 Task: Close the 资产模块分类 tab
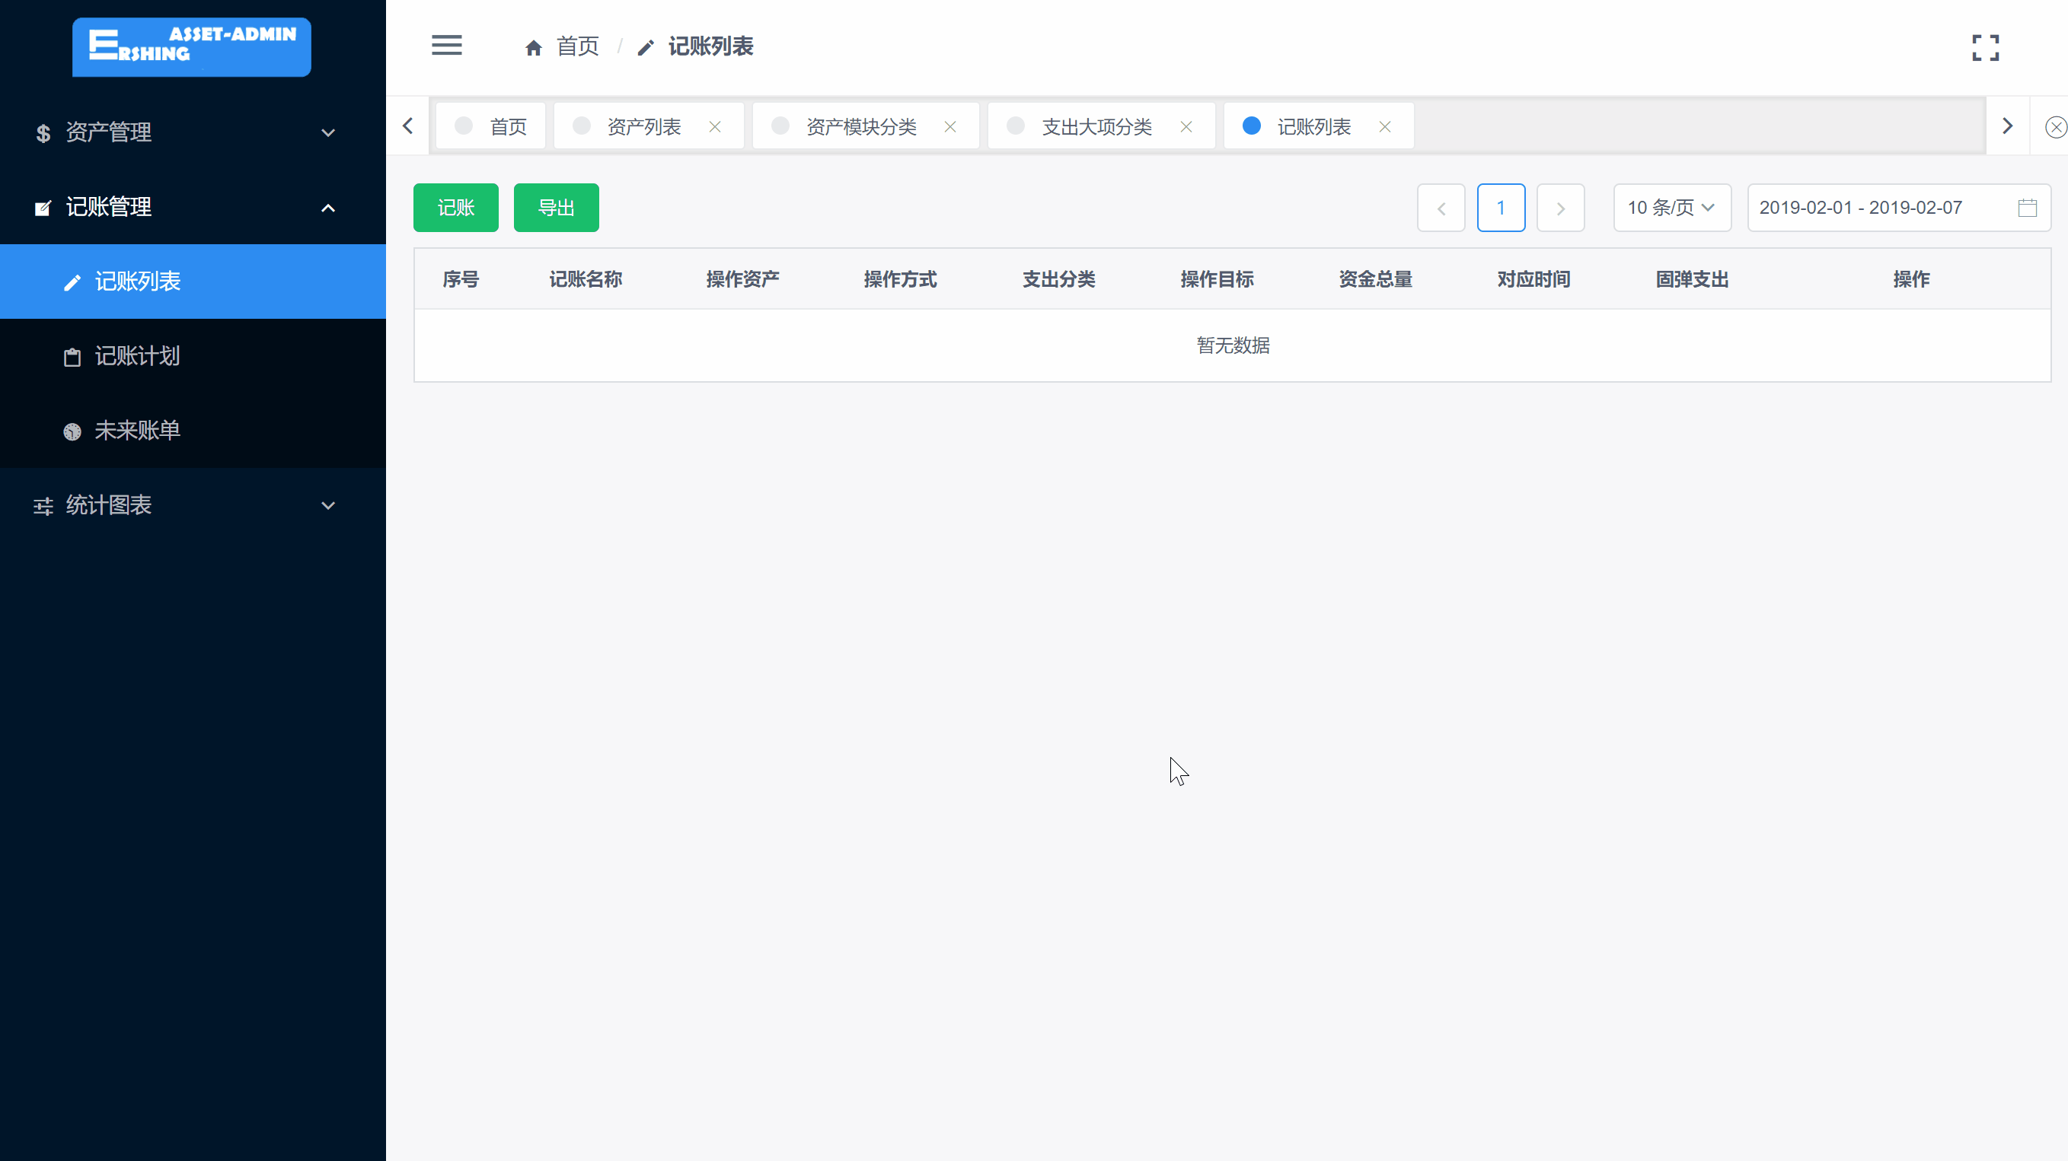point(950,126)
